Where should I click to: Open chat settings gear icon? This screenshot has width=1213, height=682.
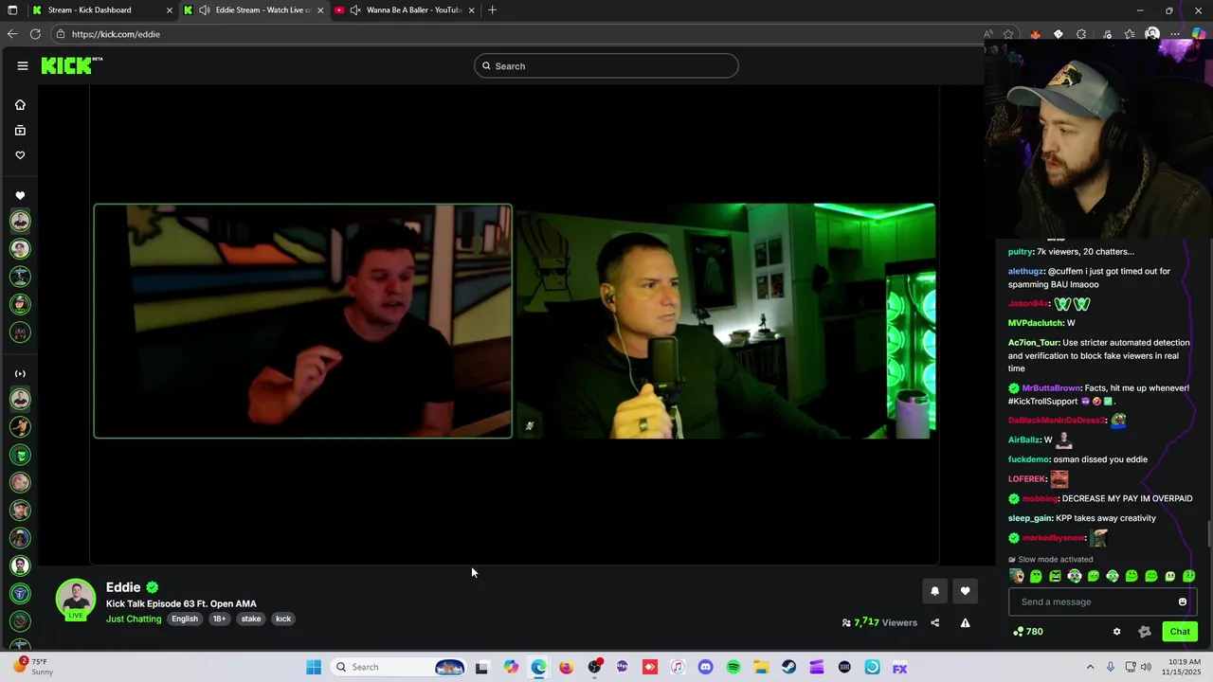click(1116, 632)
